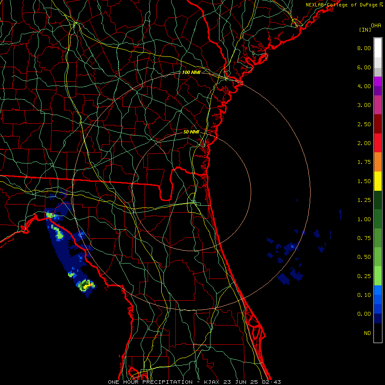Image resolution: width=385 pixels, height=385 pixels.
Task: Pick the dark red legend swatch
Action: coord(378,124)
